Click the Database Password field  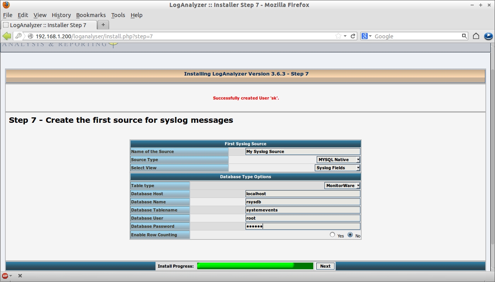pos(303,226)
